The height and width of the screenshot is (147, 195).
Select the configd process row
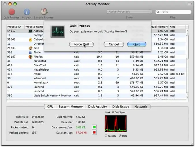96,35
